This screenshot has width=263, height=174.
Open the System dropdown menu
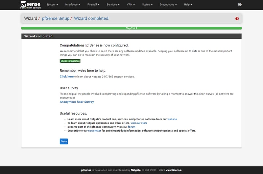(52, 5)
